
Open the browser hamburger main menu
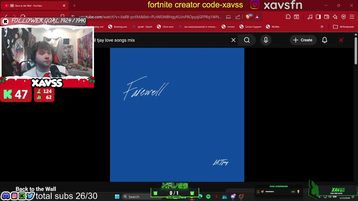coord(352,17)
